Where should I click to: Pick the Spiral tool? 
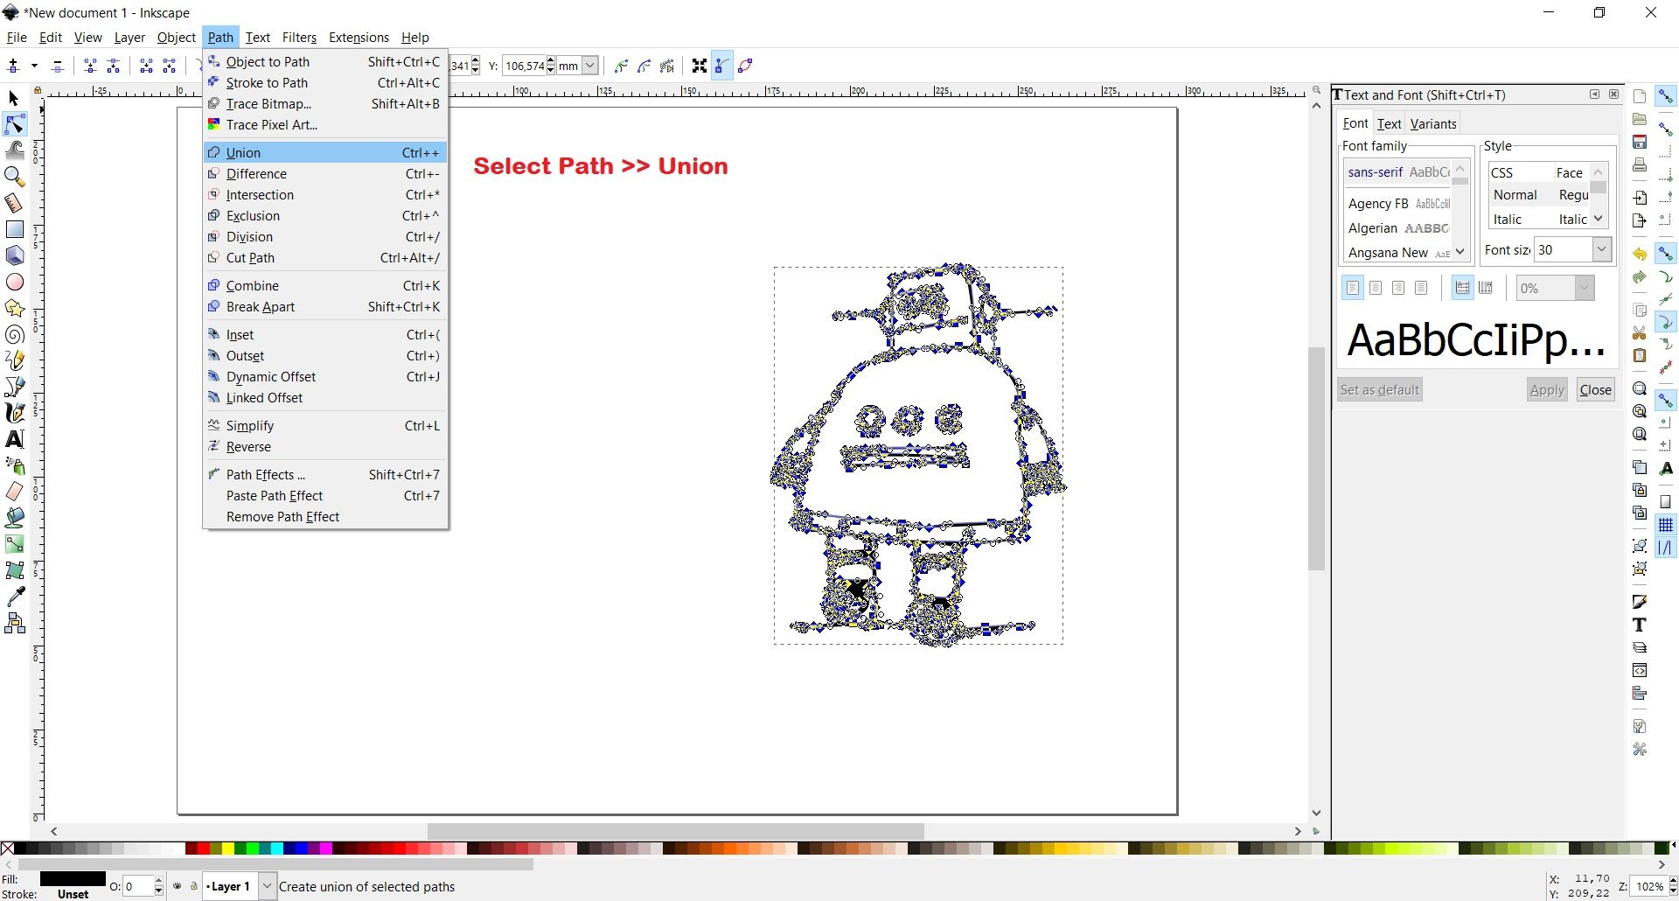pyautogui.click(x=14, y=334)
